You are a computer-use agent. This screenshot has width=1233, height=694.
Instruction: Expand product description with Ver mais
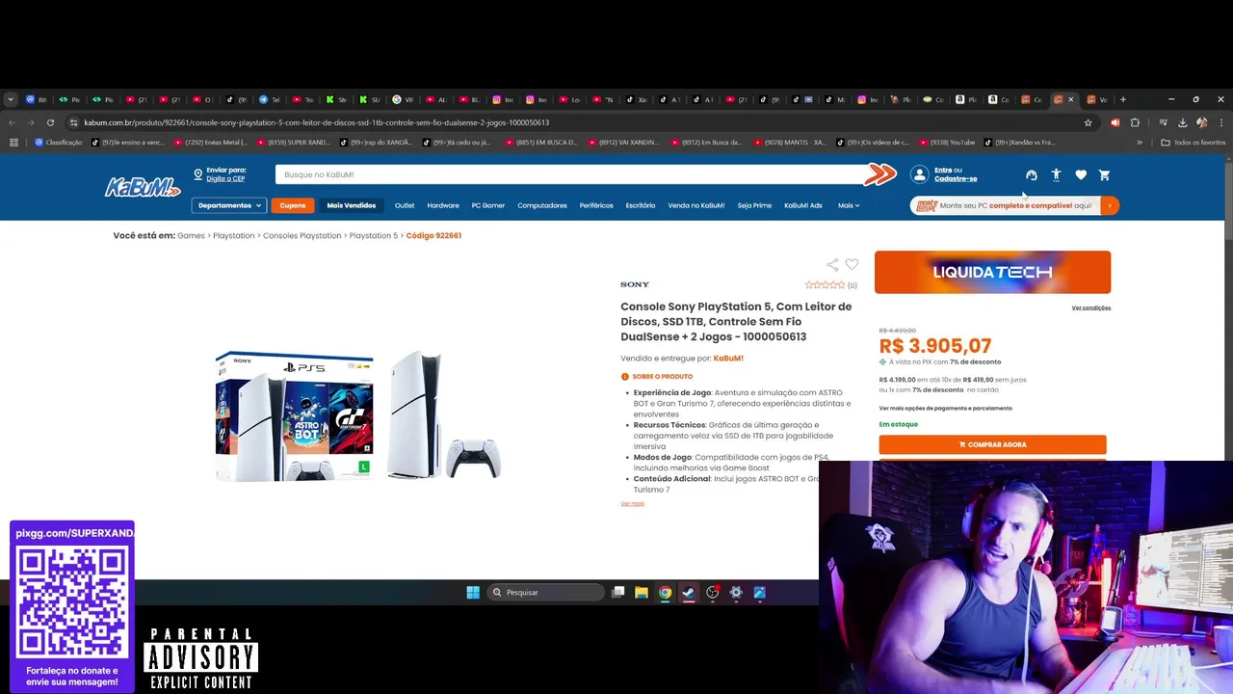(x=632, y=503)
